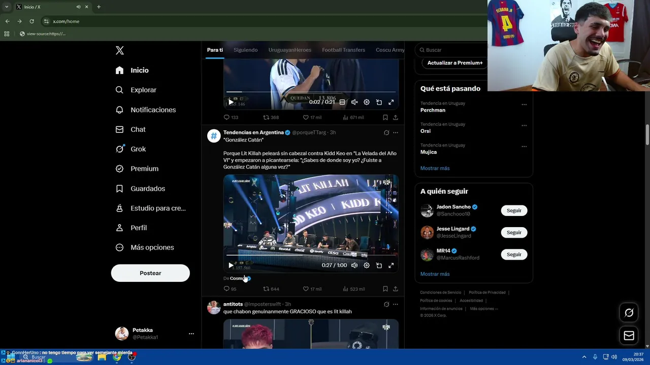Image resolution: width=650 pixels, height=365 pixels.
Task: Switch to the Football Transfers tab
Action: click(343, 50)
